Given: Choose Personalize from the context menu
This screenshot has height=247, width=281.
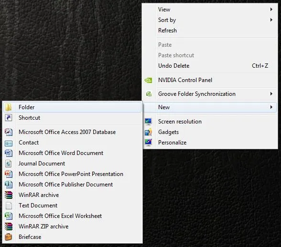Looking at the screenshot, I should [210, 143].
